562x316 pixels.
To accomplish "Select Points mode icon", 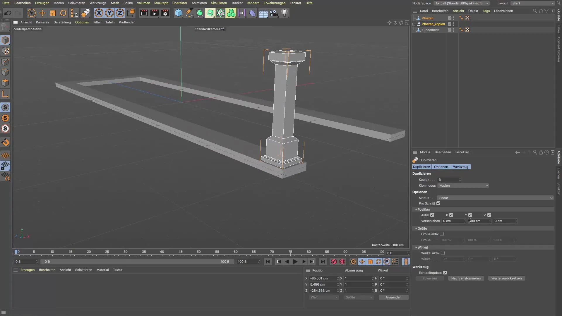I will coord(5,62).
